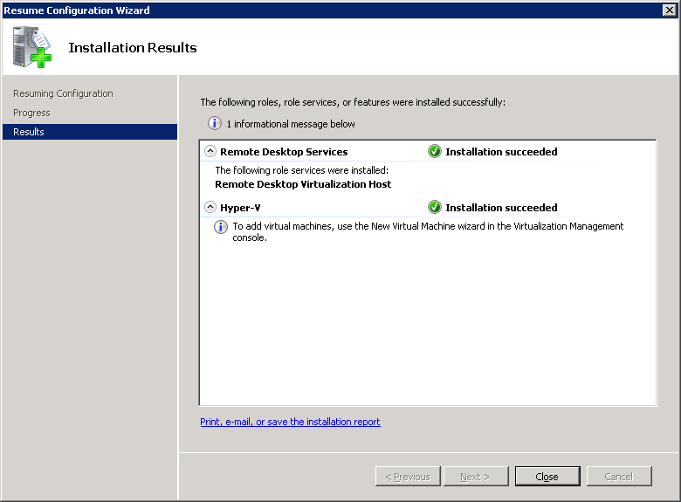Close wizard window using title bar X
681x502 pixels.
point(669,10)
